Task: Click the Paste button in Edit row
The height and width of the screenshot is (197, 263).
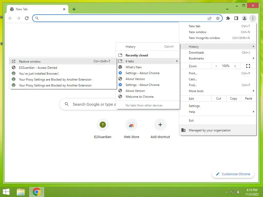Action: tap(249, 98)
